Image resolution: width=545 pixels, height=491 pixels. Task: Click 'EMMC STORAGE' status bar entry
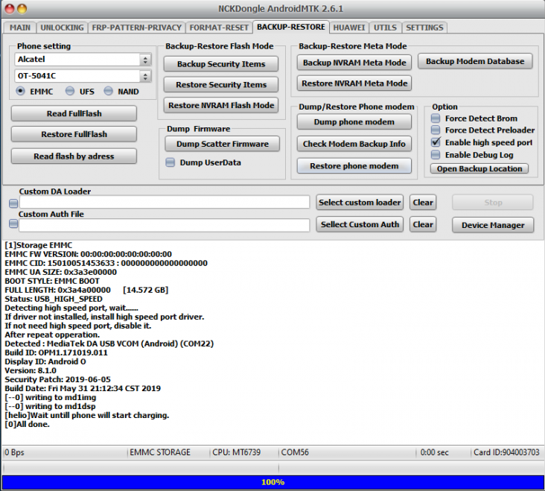(x=160, y=452)
